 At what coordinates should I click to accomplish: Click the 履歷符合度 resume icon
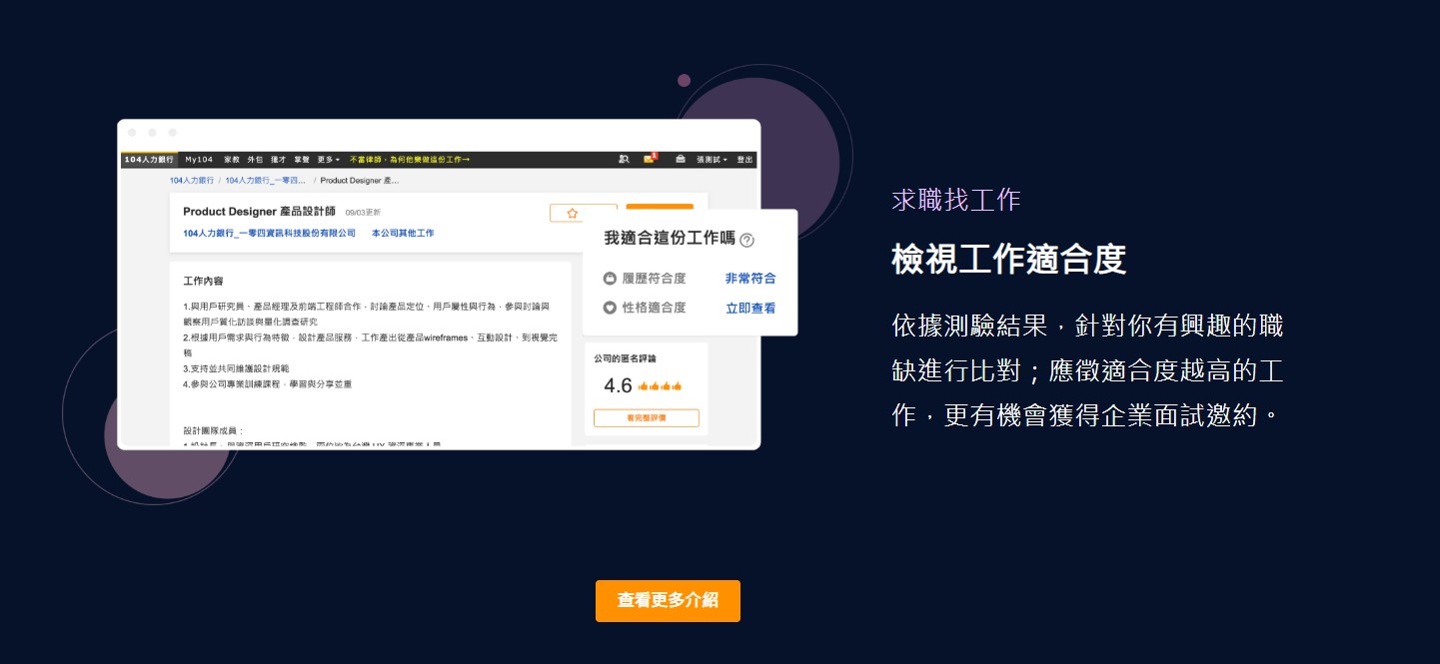[610, 279]
